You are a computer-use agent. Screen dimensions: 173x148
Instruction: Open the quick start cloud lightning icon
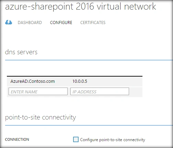tap(9, 22)
